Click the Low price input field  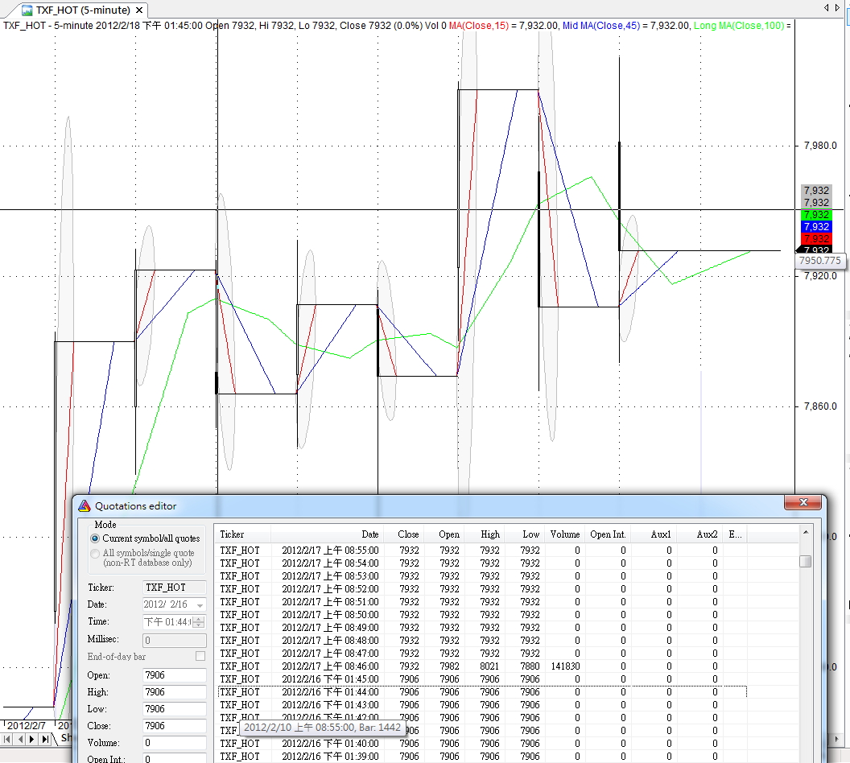click(174, 709)
